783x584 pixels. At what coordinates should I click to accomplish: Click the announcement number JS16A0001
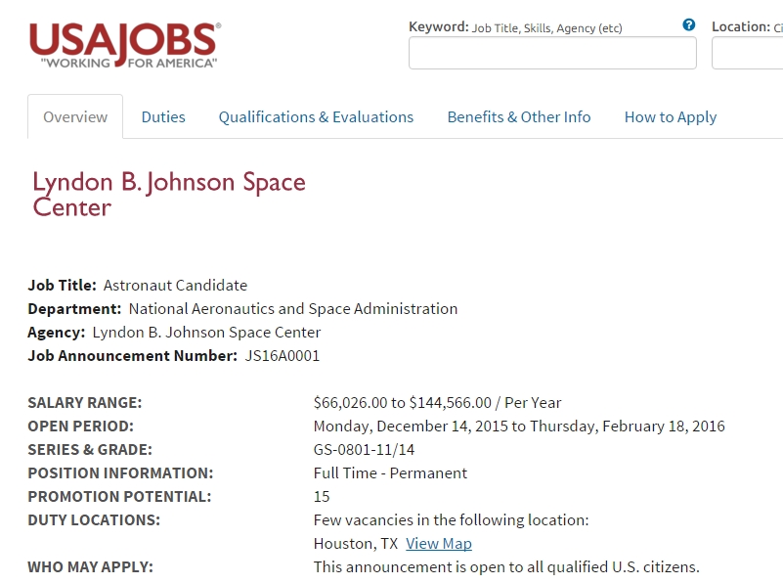pyautogui.click(x=283, y=356)
